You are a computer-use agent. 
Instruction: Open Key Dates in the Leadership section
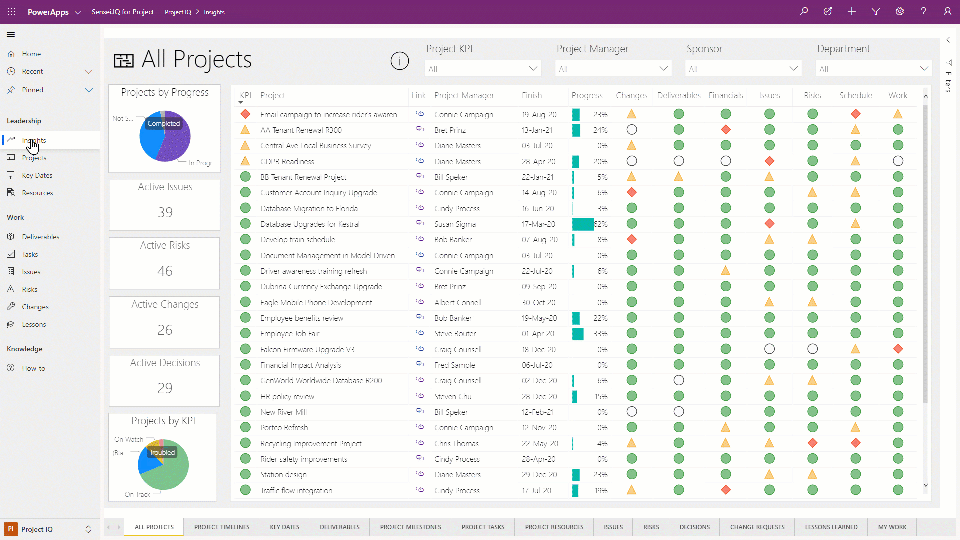coord(36,175)
